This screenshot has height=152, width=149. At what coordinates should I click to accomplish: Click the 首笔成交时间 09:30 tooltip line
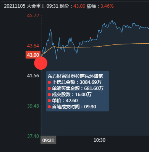point(72,107)
